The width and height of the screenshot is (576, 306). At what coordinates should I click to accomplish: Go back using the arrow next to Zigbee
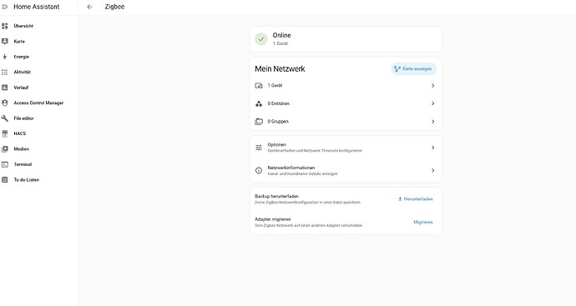coord(89,7)
